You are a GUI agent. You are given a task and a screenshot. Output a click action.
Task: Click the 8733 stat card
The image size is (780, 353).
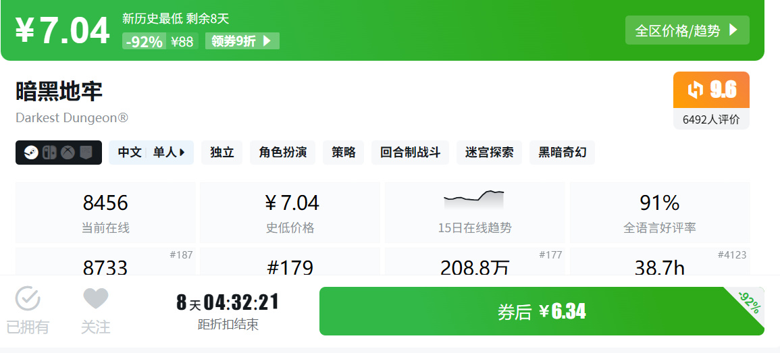pos(105,261)
